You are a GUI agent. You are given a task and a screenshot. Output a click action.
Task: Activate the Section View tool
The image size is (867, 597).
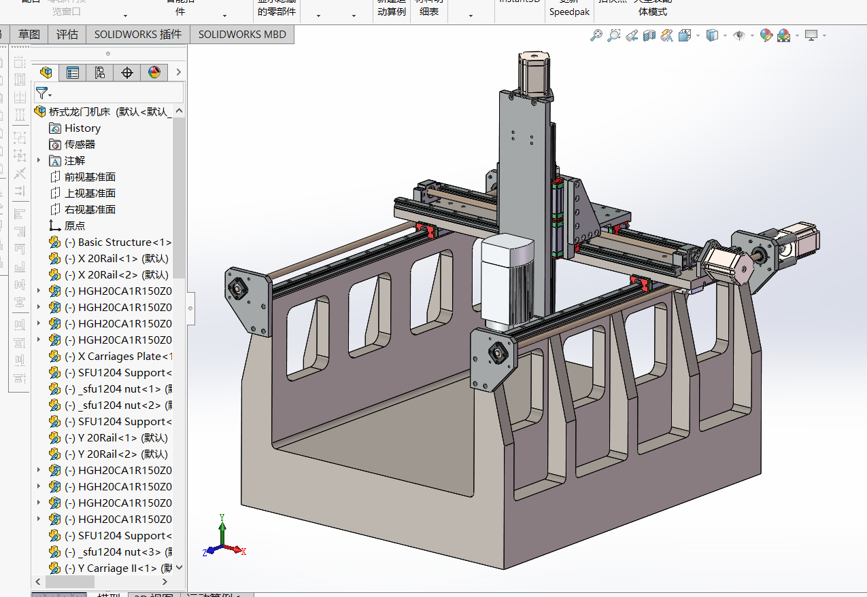click(x=649, y=35)
